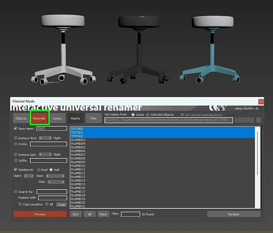Enable the Prefix checkbox
Screen dimensions: 273x233
pyautogui.click(x=16, y=144)
